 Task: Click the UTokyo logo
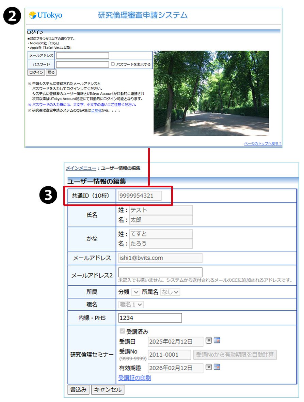point(45,15)
